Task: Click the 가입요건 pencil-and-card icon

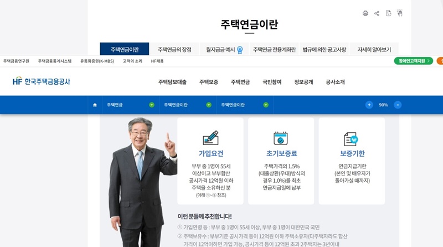Action: 210,138
